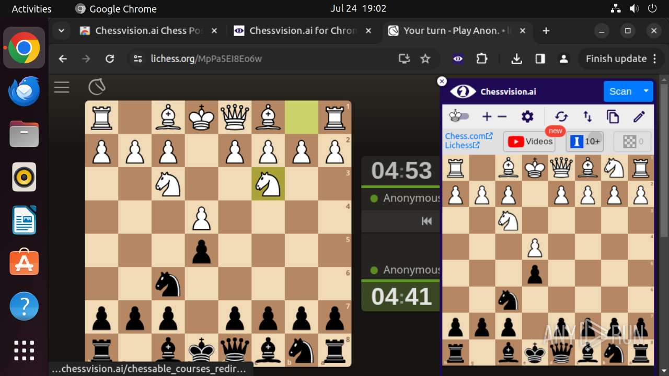Click the Chessable 10+ courses button
669x376 pixels.
point(585,142)
